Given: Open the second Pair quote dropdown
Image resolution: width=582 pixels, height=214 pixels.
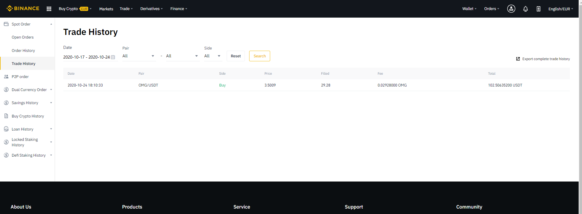Looking at the screenshot, I should pos(183,56).
